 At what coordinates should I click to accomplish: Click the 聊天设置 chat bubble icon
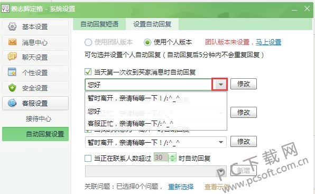click(12, 57)
